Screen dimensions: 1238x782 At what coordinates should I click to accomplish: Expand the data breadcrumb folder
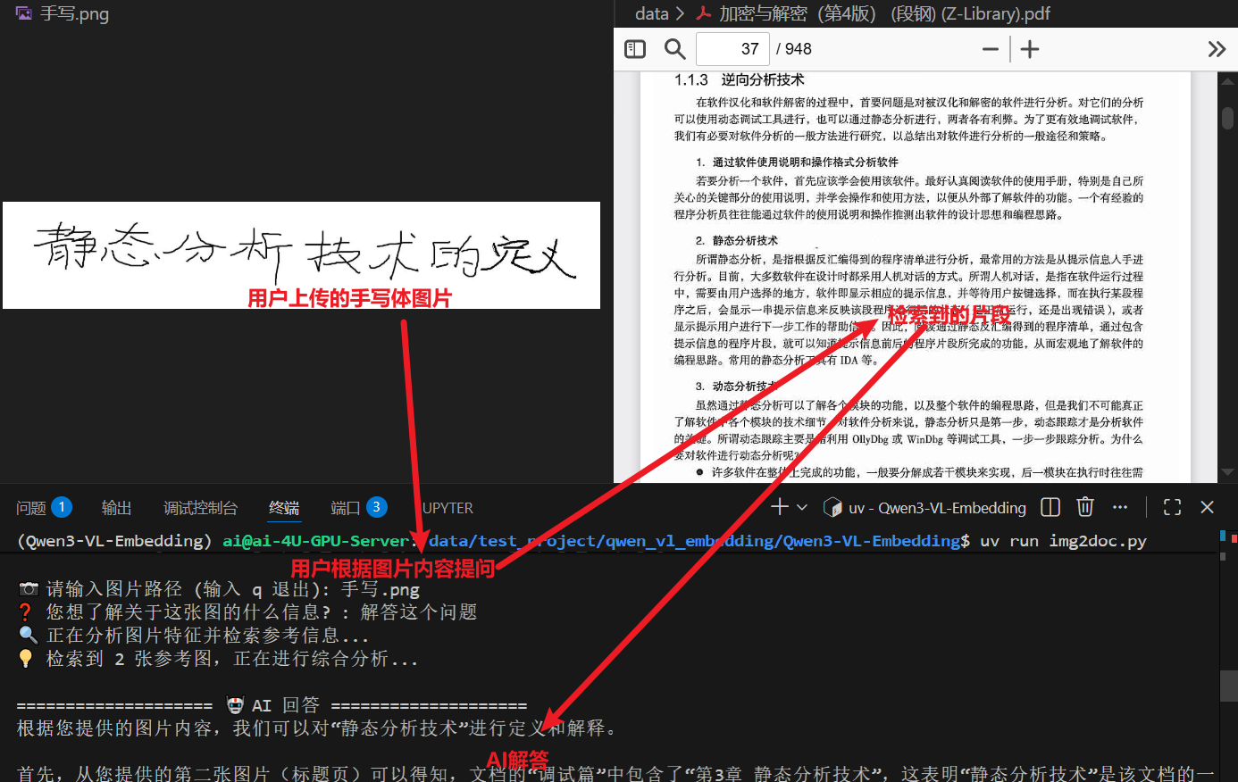(651, 13)
